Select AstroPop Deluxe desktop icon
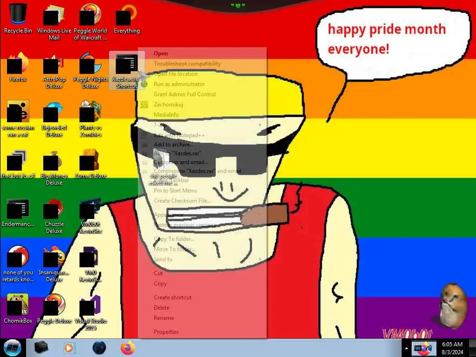 (x=54, y=71)
